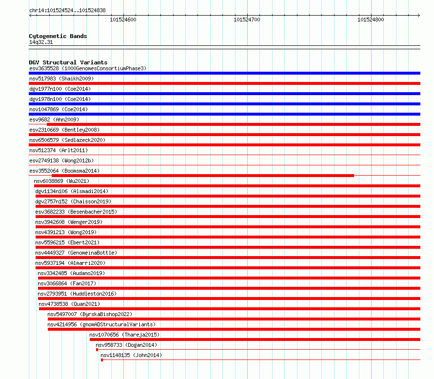Click the blue bar under esv3635528
434x379 pixels.
pyautogui.click(x=224, y=73)
